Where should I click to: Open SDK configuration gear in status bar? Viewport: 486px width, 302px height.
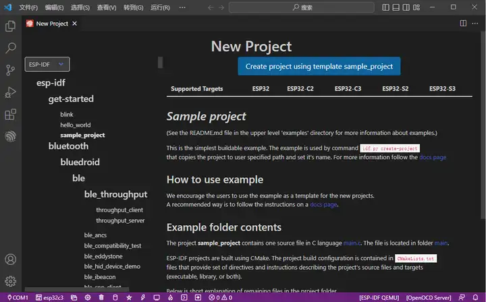[x=88, y=298]
